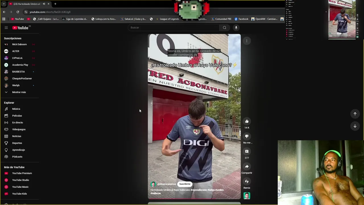Open BAXBESTIA subscription
Screen dimensions: 364x205
[19, 72]
